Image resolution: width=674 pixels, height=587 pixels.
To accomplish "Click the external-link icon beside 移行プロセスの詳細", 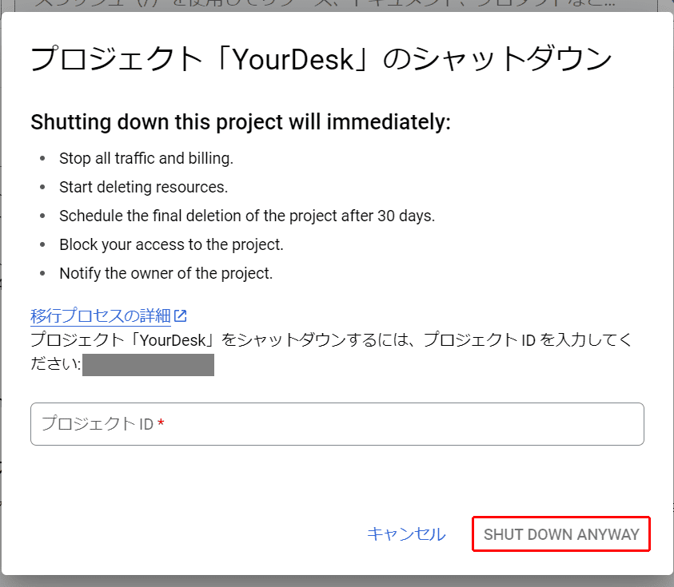I will click(181, 316).
